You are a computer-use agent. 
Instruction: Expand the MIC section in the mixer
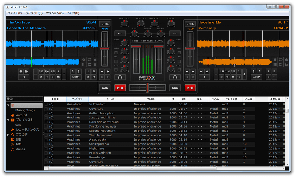click(135, 41)
